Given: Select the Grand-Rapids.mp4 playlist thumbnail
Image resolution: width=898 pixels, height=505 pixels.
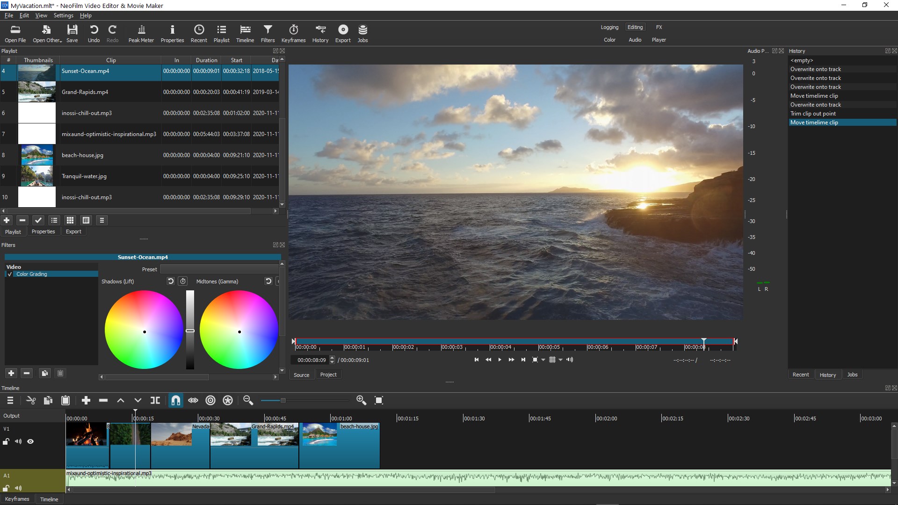Looking at the screenshot, I should pyautogui.click(x=36, y=92).
